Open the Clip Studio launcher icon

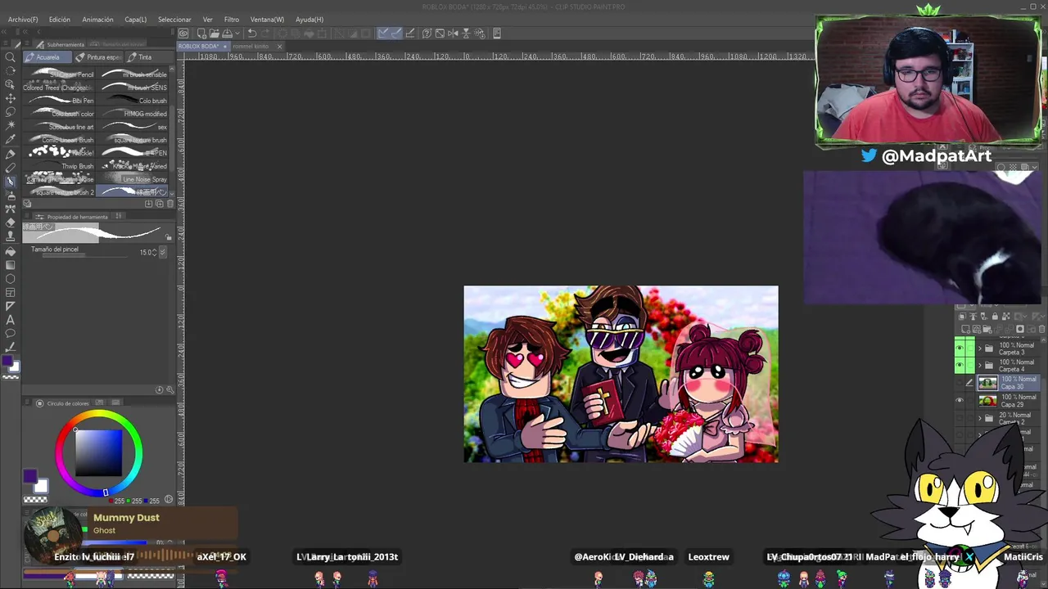(183, 34)
